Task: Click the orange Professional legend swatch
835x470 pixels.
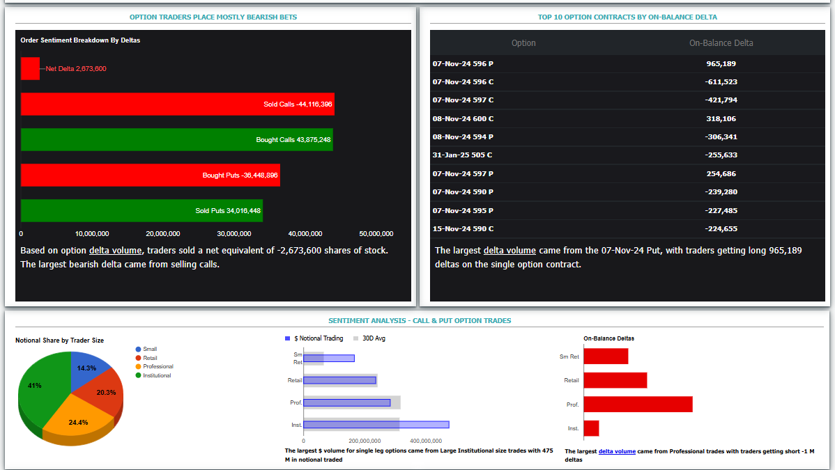Action: click(139, 366)
